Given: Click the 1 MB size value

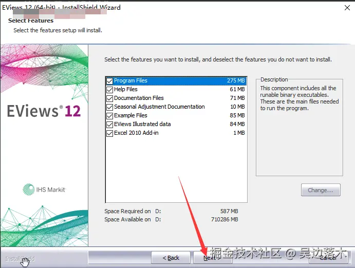Looking at the screenshot, I should pos(239,133).
